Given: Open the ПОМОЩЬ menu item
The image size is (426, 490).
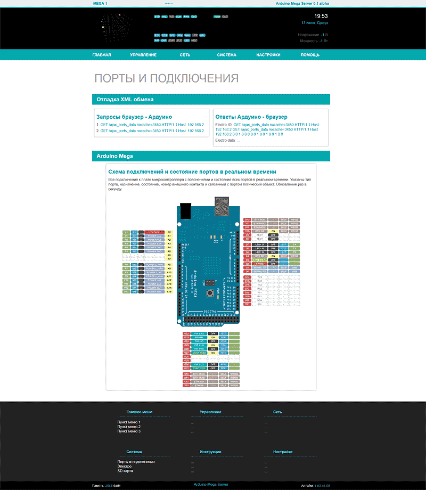Looking at the screenshot, I should [310, 55].
